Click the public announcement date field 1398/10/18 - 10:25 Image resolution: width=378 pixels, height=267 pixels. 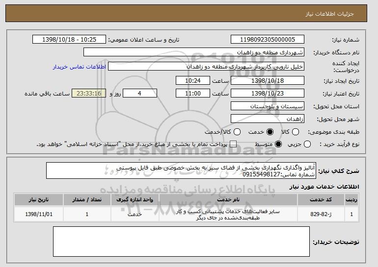coord(69,40)
